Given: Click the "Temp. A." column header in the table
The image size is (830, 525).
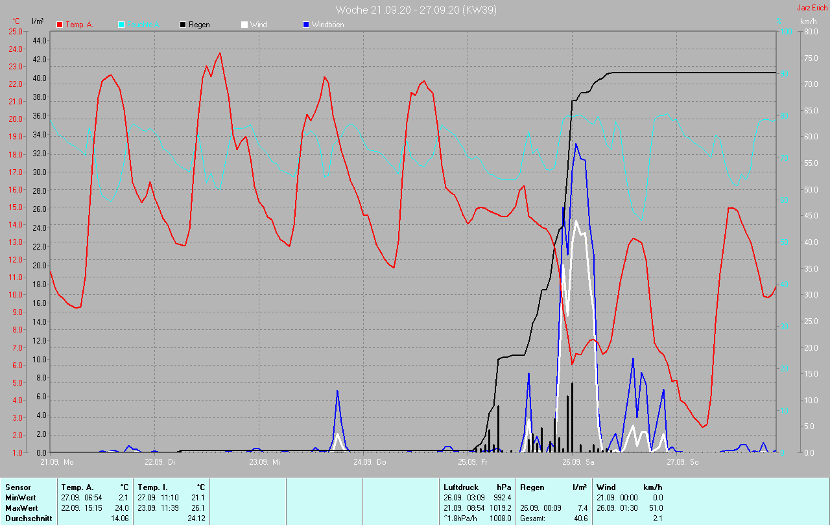Looking at the screenshot, I should click(77, 487).
